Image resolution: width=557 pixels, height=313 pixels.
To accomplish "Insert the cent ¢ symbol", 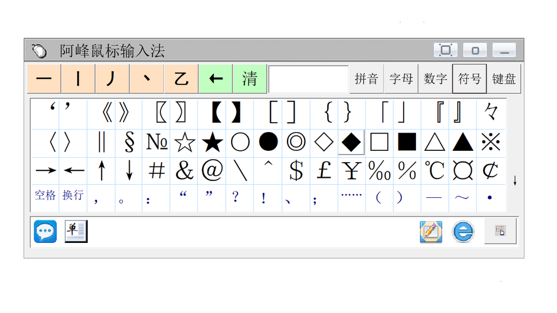I will tap(491, 171).
